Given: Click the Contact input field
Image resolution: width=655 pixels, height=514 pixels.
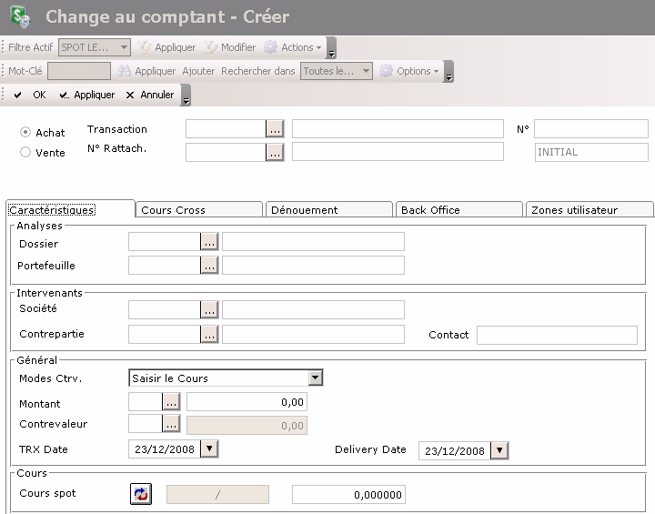Looking at the screenshot, I should click(557, 335).
